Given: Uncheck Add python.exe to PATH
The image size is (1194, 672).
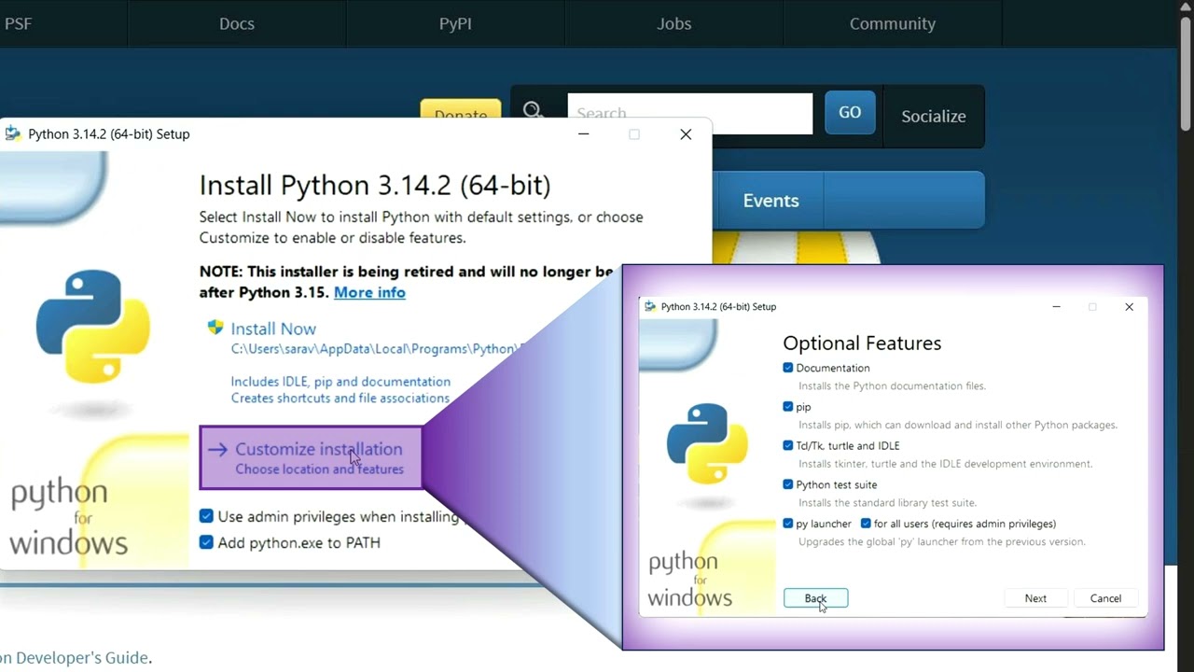Looking at the screenshot, I should [206, 542].
